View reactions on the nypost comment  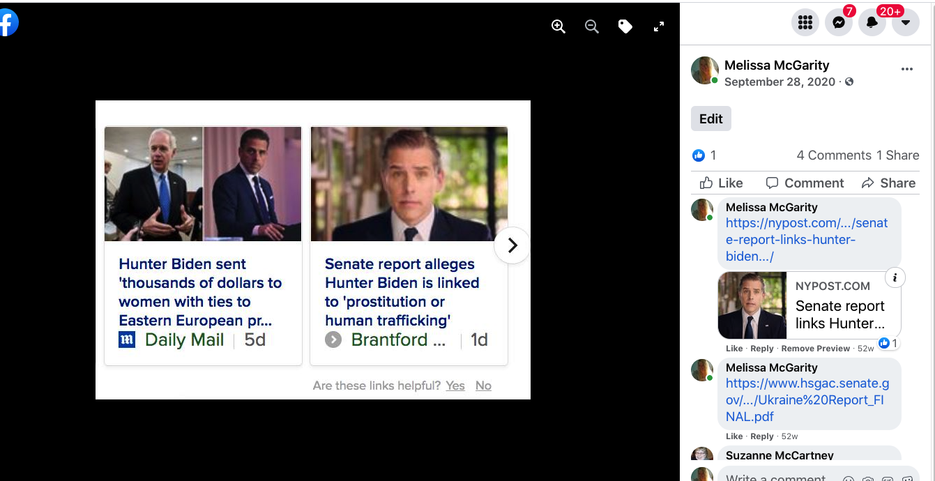coord(888,343)
